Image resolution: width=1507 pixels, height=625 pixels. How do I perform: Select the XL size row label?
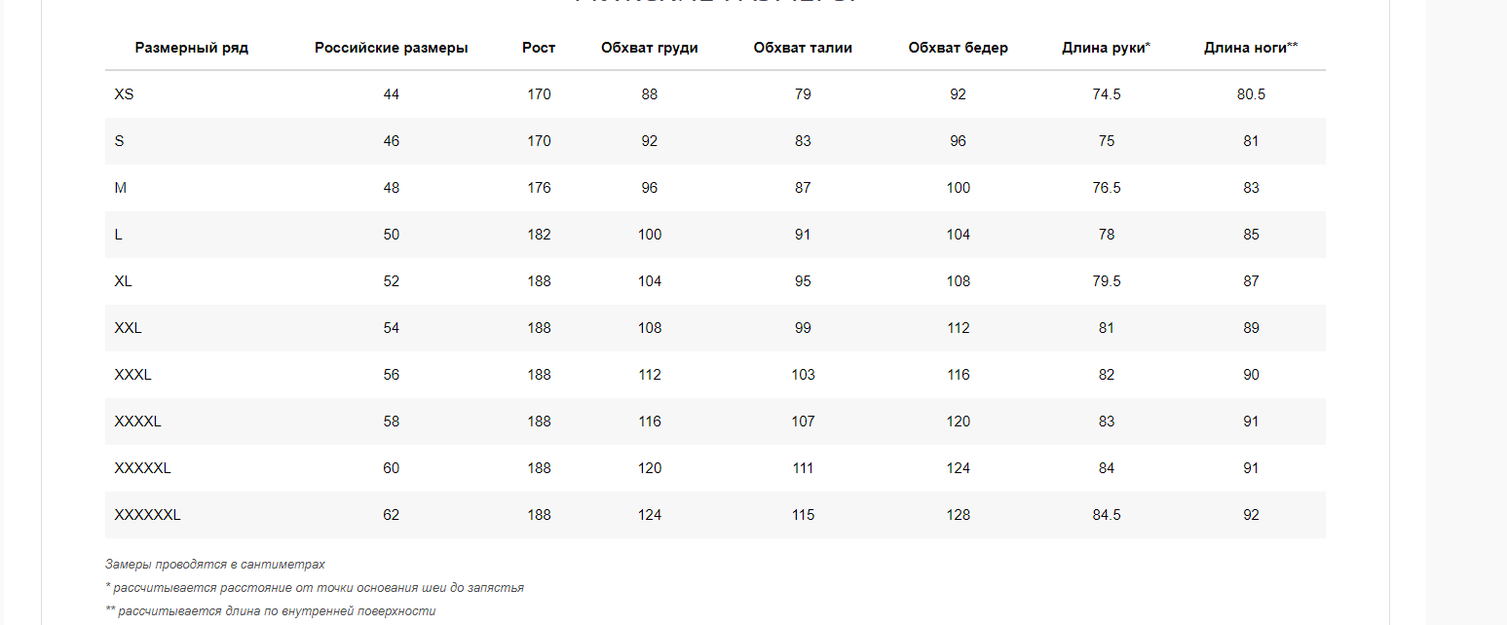pyautogui.click(x=124, y=281)
